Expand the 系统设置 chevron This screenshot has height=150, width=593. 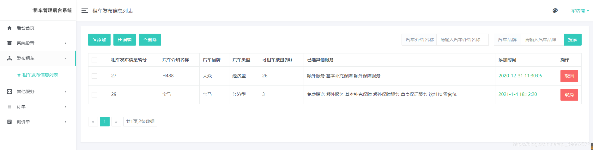point(65,43)
